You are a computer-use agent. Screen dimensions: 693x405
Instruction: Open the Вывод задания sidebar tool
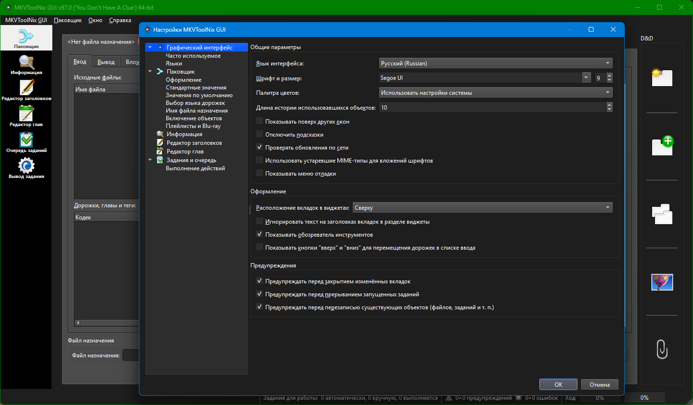point(26,168)
